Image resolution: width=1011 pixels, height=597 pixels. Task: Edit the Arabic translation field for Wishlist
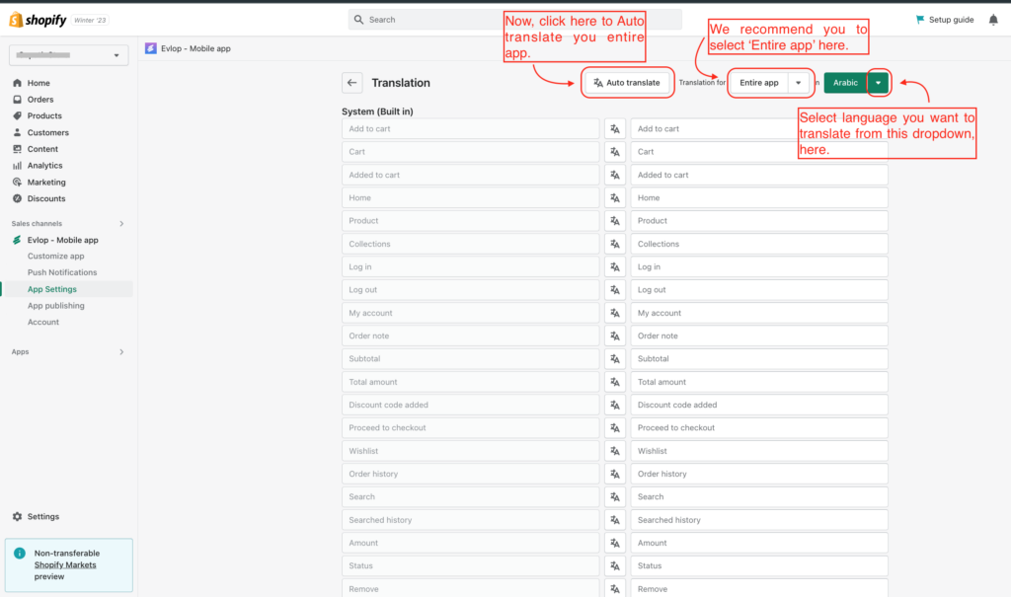(x=759, y=451)
